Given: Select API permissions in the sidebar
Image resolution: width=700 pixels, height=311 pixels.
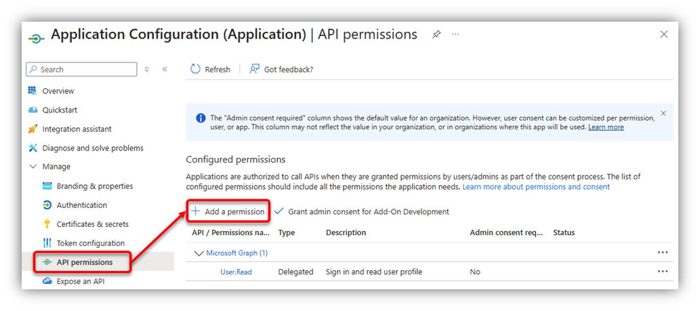Looking at the screenshot, I should pos(85,262).
